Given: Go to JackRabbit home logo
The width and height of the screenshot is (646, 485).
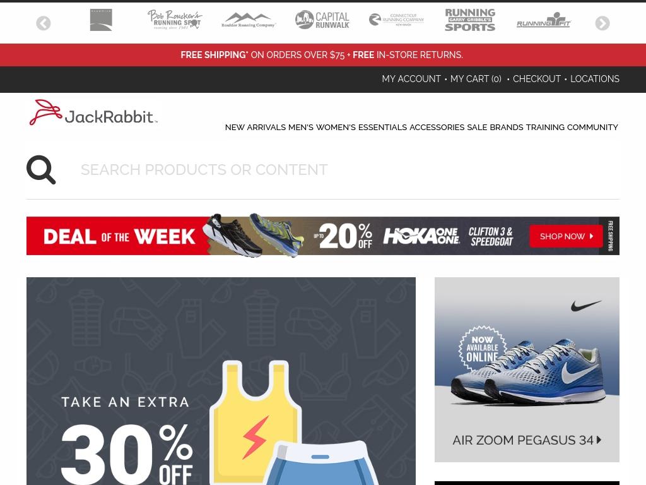Looking at the screenshot, I should pos(93,112).
